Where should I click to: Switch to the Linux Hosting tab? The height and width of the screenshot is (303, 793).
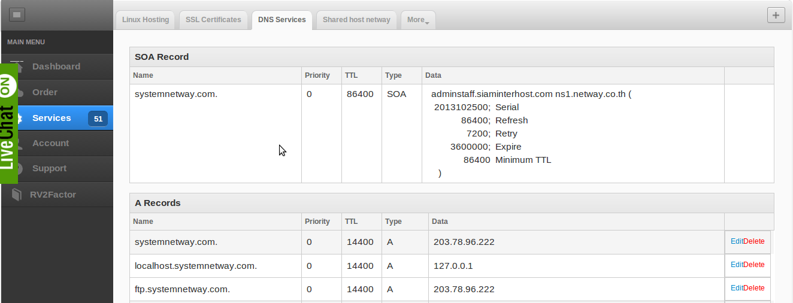pos(145,20)
